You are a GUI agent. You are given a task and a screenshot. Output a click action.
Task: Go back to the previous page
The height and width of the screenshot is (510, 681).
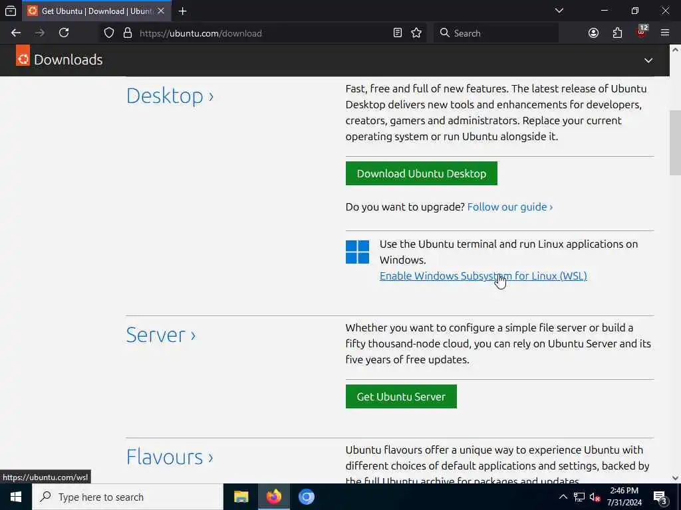16,33
